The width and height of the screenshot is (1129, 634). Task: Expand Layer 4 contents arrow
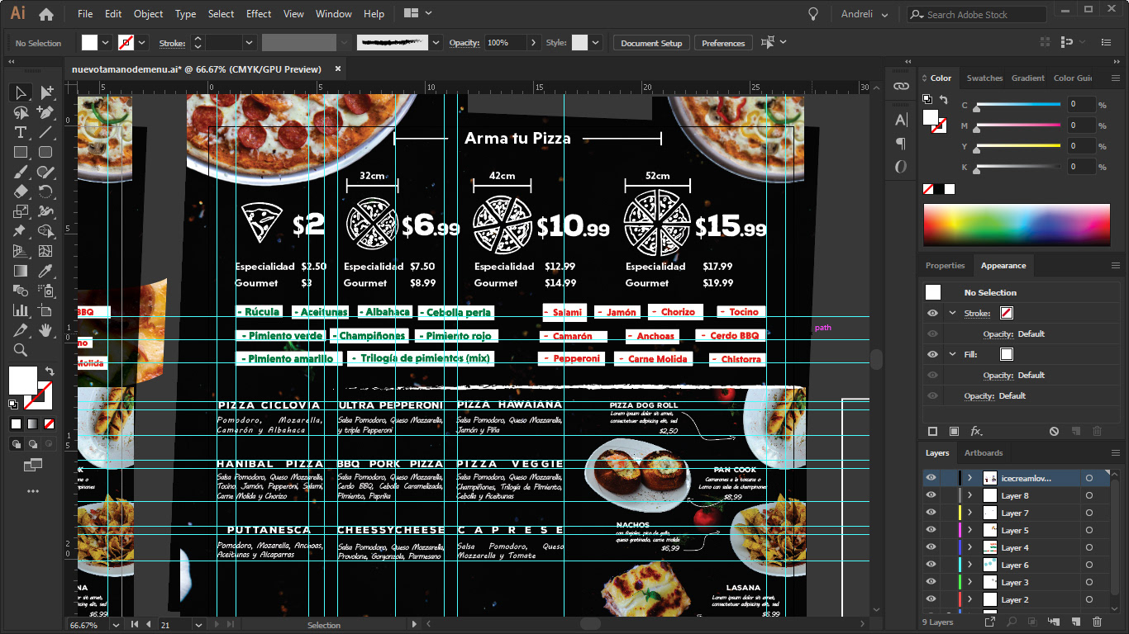tap(969, 547)
